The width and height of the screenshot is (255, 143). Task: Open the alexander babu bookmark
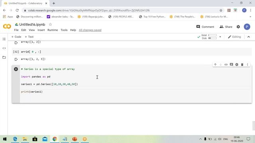point(60,17)
